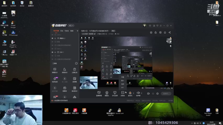
Task: Open the streaming assistant tutorial link
Action: tap(60, 101)
